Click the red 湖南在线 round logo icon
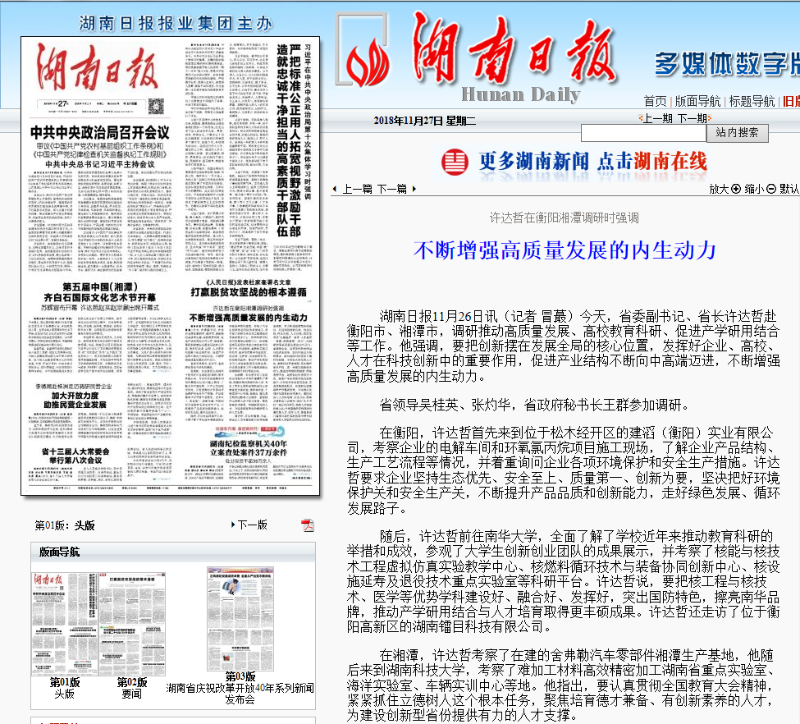The width and height of the screenshot is (800, 724). (x=454, y=162)
